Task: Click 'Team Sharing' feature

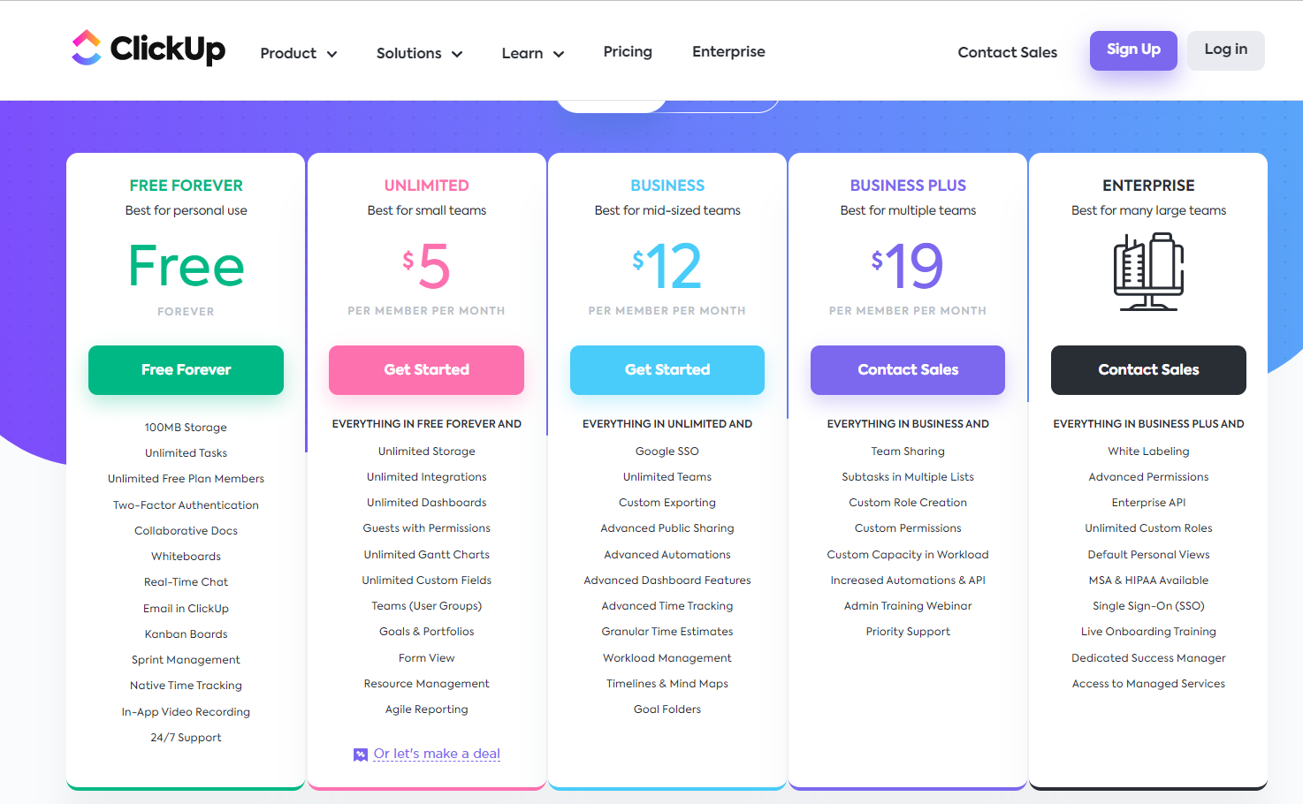Action: pos(908,451)
